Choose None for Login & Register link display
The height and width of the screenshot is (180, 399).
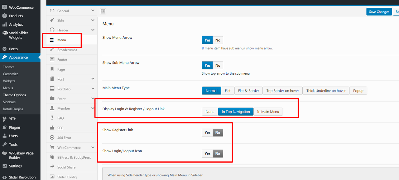tap(210, 112)
